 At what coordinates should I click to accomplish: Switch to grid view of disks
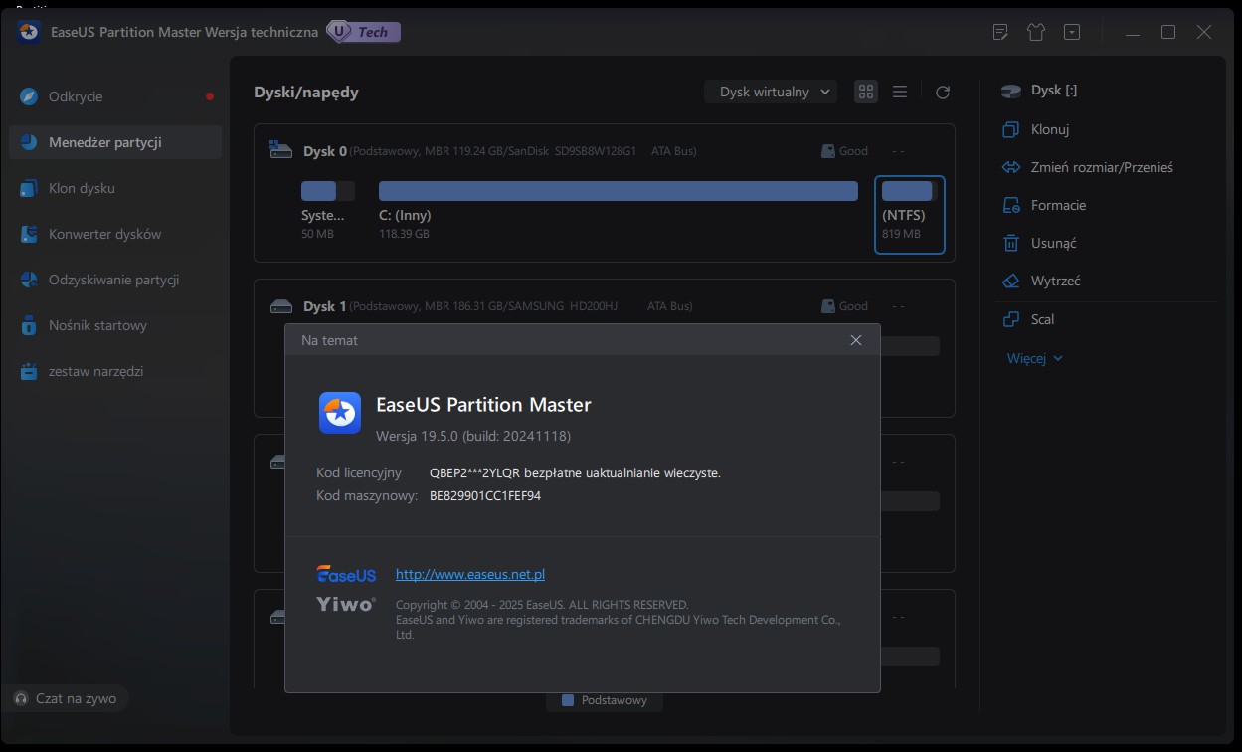coord(866,92)
